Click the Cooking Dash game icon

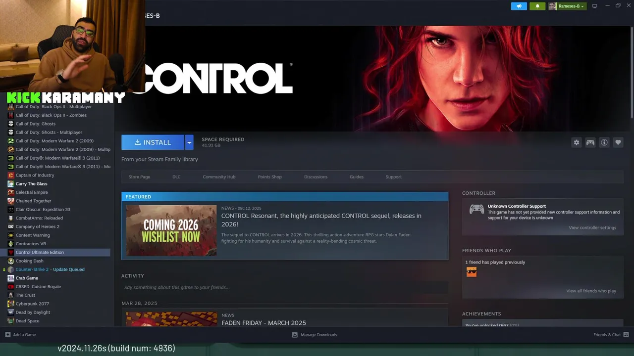point(11,261)
